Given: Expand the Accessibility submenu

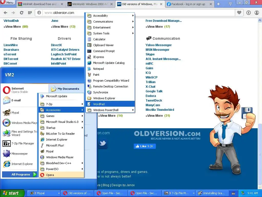Looking at the screenshot, I should 110,16.
